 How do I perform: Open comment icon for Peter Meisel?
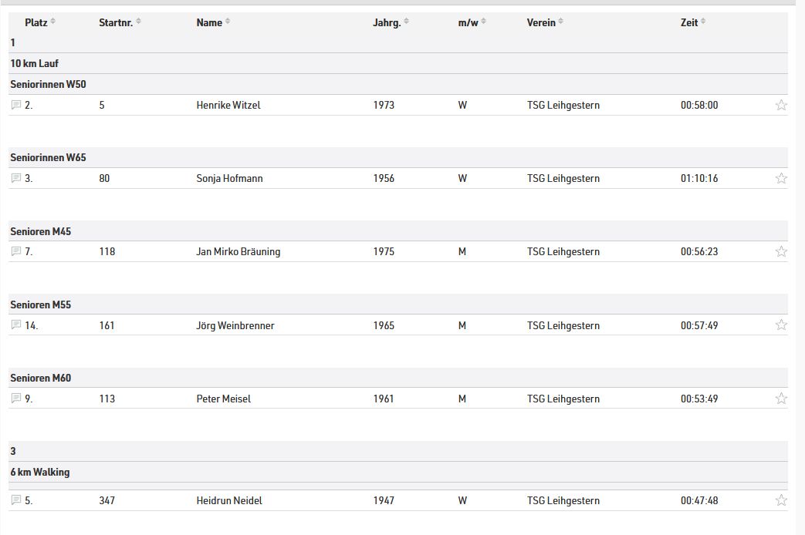(16, 399)
